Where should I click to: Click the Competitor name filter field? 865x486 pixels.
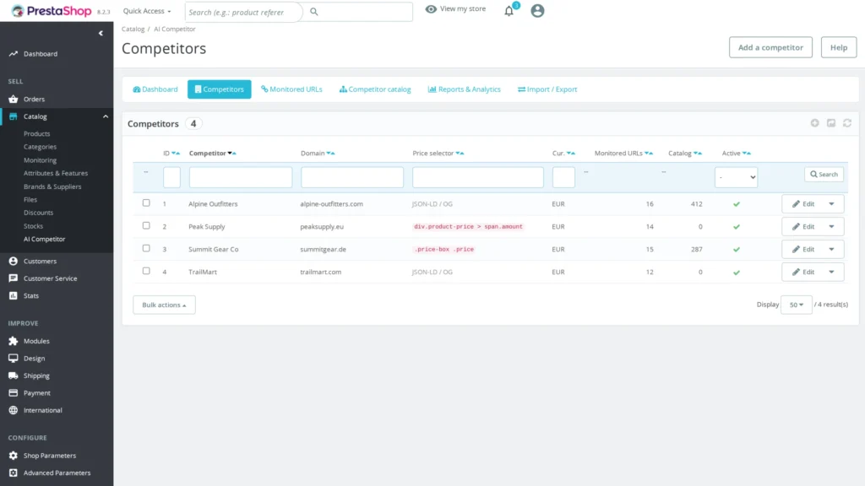241,177
